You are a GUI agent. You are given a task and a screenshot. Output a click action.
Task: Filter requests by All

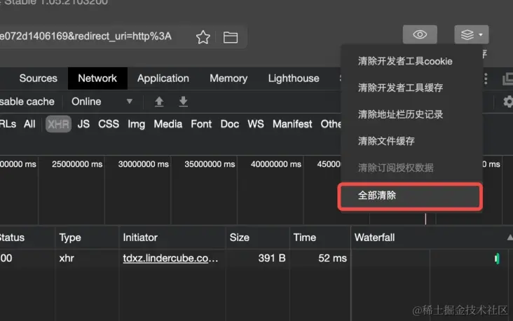(x=29, y=124)
